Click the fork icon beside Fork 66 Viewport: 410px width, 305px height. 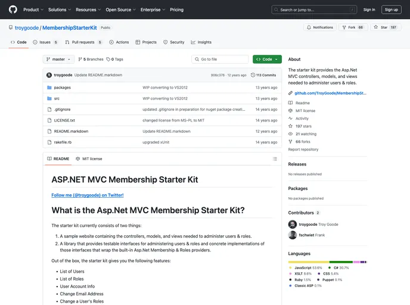pyautogui.click(x=344, y=27)
